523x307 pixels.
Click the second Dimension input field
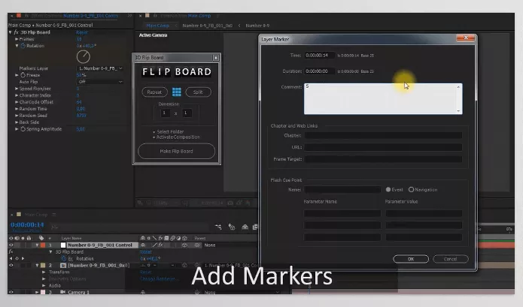click(x=186, y=113)
